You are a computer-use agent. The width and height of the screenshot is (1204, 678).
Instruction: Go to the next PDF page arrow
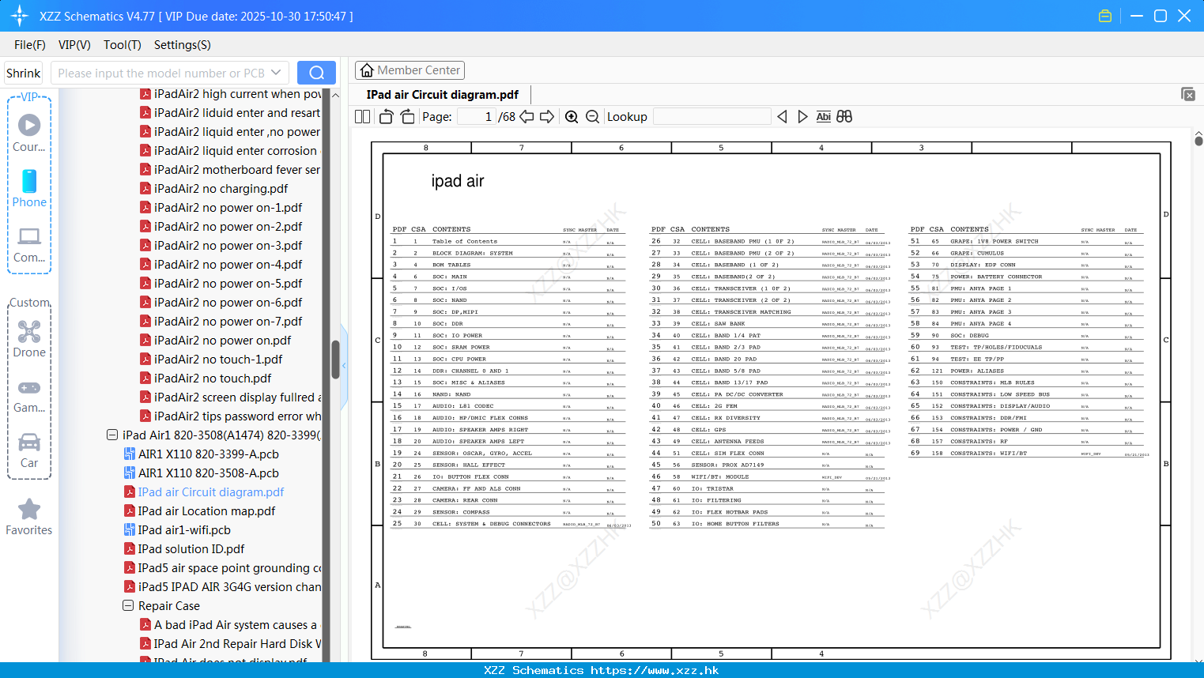[x=547, y=117]
